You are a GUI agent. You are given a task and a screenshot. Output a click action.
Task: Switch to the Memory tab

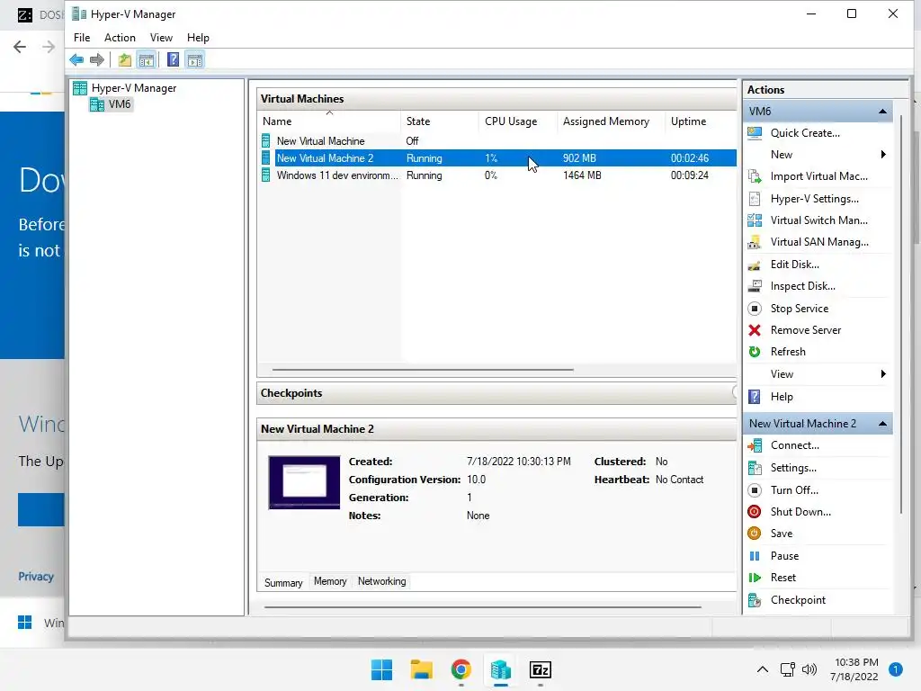click(330, 581)
